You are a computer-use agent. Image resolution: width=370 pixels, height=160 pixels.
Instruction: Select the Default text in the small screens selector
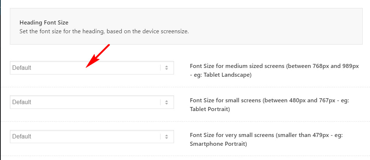(22, 102)
